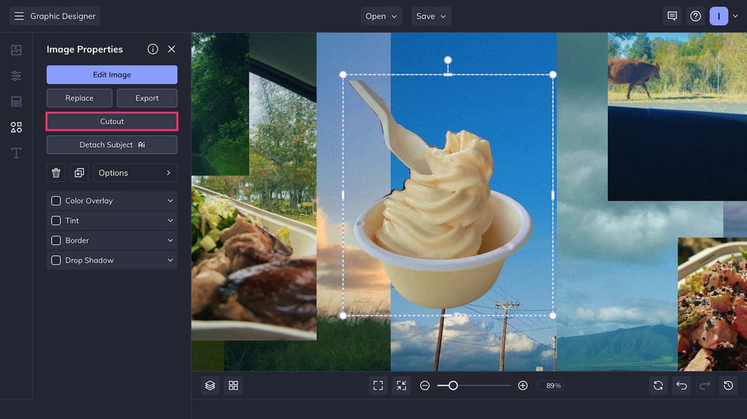This screenshot has height=419, width=747.
Task: Toggle the Drop Shadow checkbox
Action: click(56, 260)
